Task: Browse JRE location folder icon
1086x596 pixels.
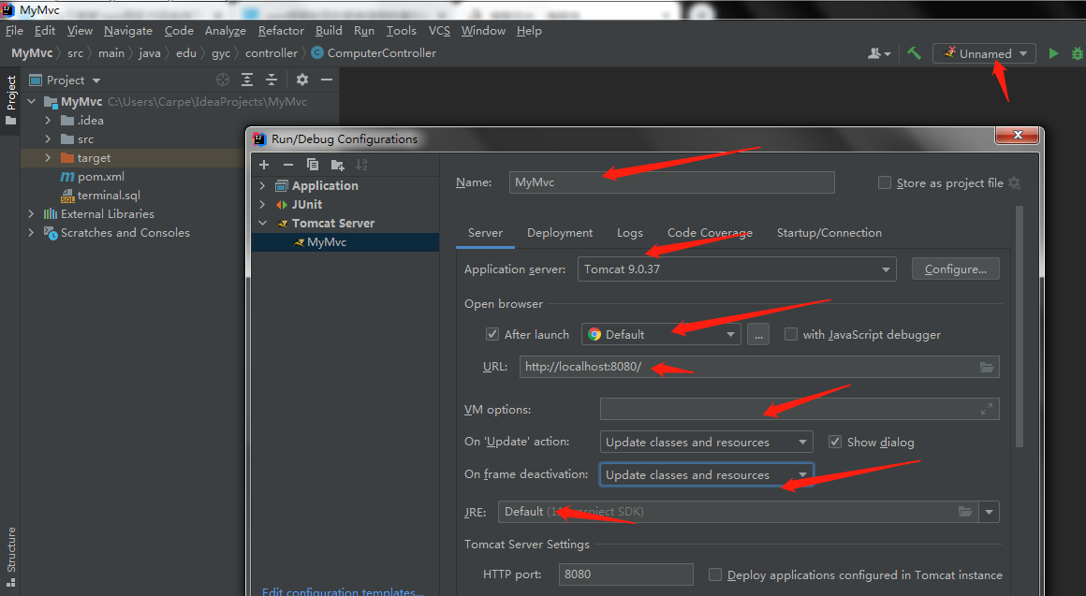Action: point(965,512)
